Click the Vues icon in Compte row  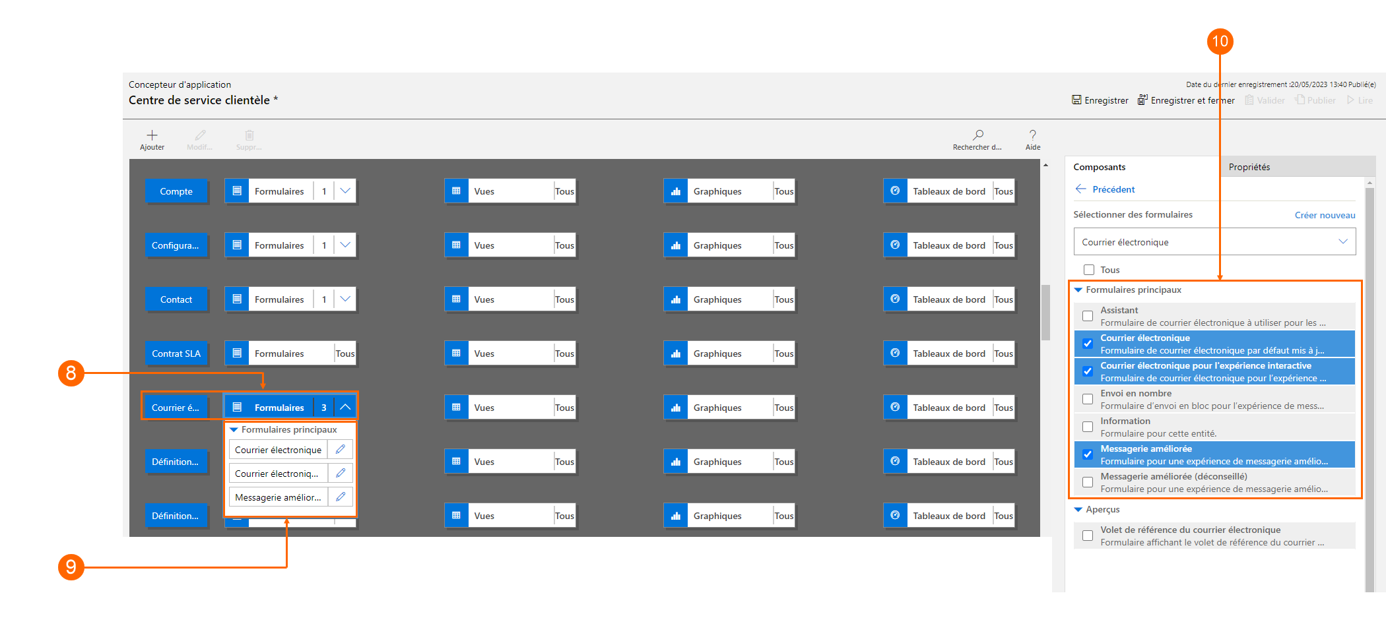[456, 191]
